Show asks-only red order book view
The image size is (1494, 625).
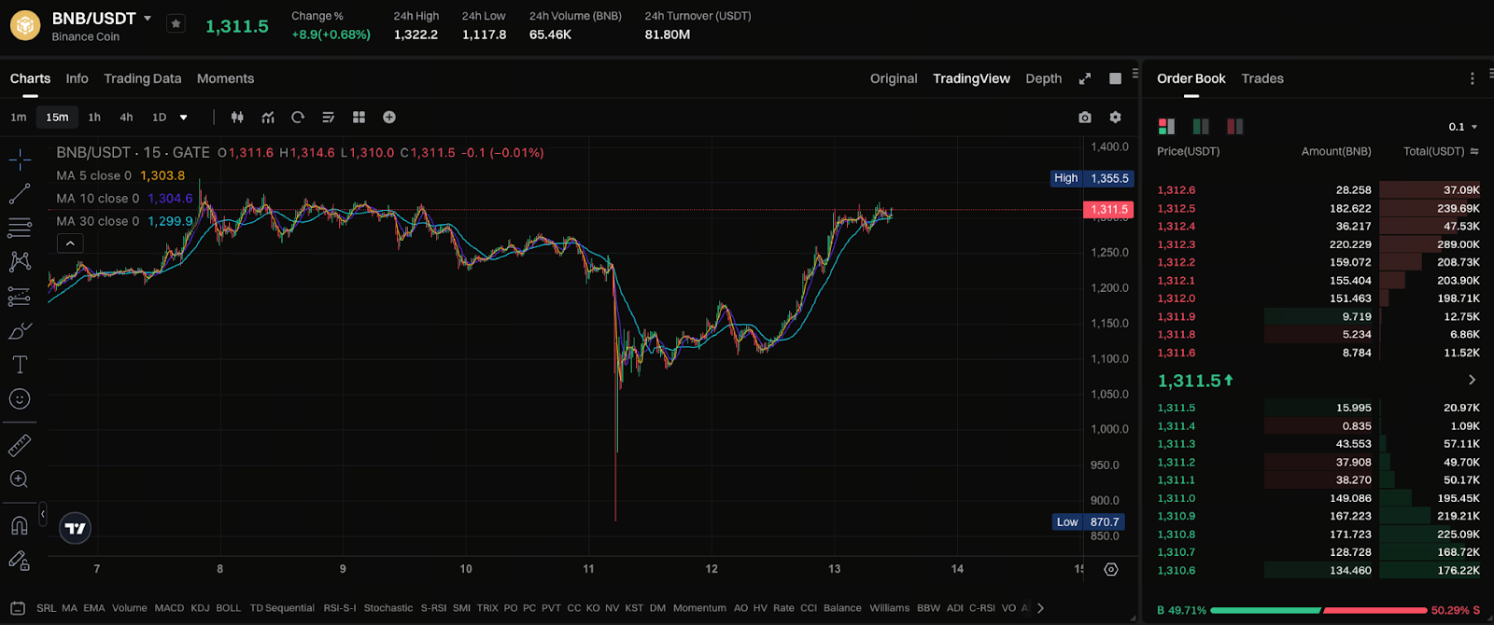[1234, 126]
